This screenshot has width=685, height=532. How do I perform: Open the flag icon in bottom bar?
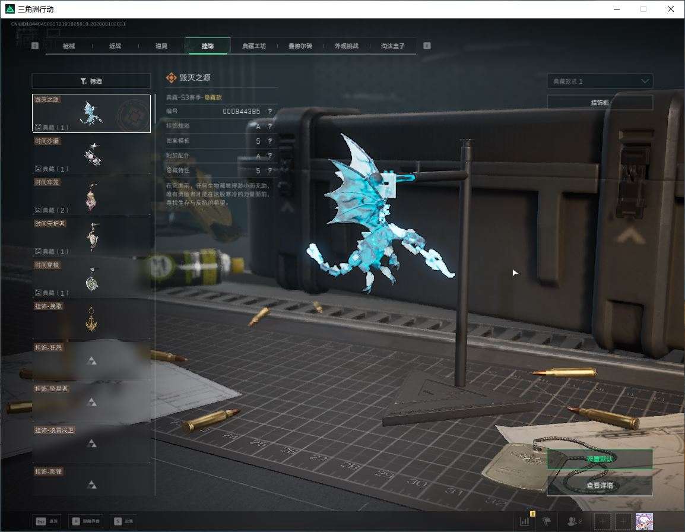point(547,521)
